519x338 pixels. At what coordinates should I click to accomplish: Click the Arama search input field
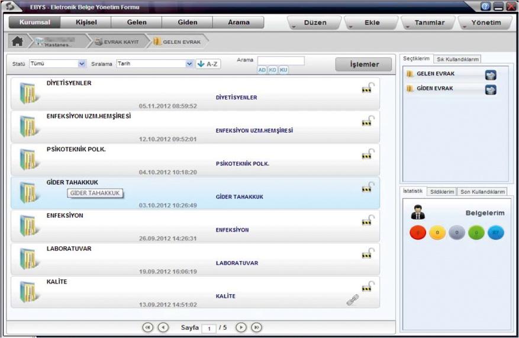281,60
